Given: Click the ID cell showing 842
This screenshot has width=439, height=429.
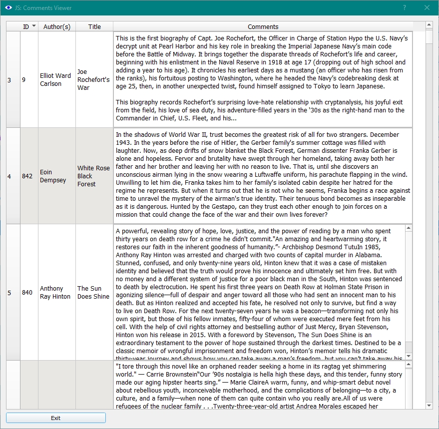Looking at the screenshot, I should point(29,176).
